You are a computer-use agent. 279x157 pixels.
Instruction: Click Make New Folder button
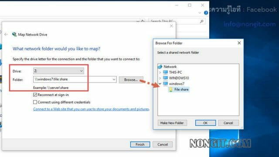[x=172, y=123]
